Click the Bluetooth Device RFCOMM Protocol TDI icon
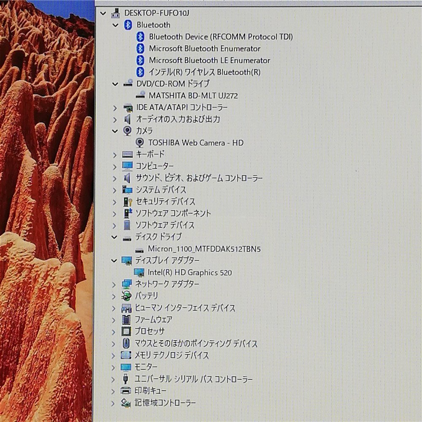 click(x=140, y=37)
